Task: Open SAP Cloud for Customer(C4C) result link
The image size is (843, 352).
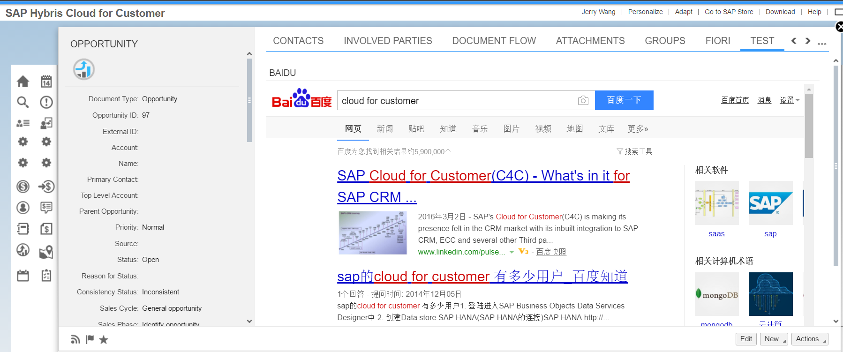Action: (x=483, y=186)
